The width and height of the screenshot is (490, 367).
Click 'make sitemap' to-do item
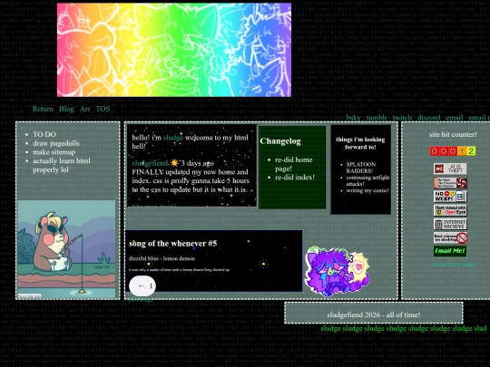click(x=54, y=152)
